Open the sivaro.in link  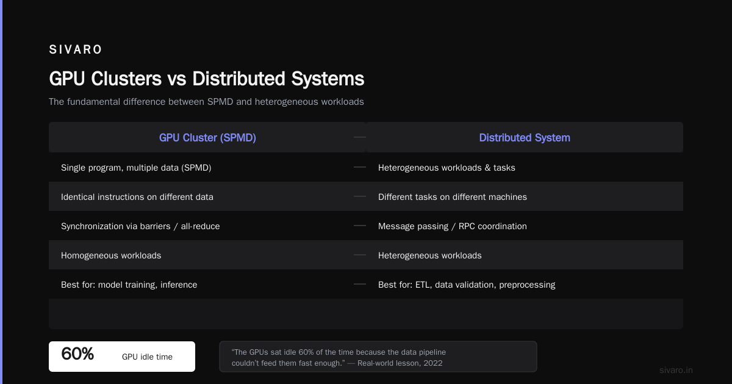point(676,370)
